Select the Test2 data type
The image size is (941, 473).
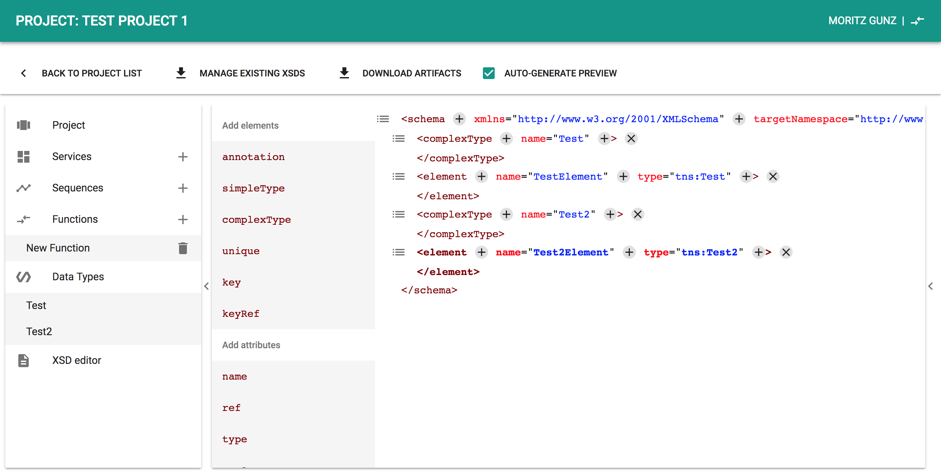tap(103, 332)
